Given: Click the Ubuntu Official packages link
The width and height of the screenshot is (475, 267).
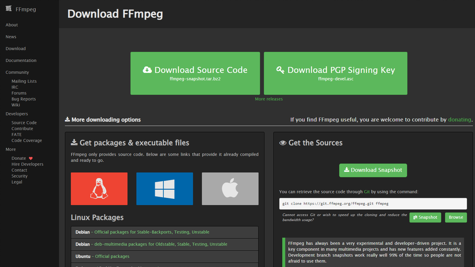Looking at the screenshot, I should point(112,256).
